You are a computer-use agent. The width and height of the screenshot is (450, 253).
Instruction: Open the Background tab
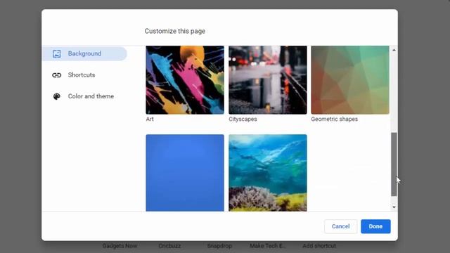click(x=84, y=53)
